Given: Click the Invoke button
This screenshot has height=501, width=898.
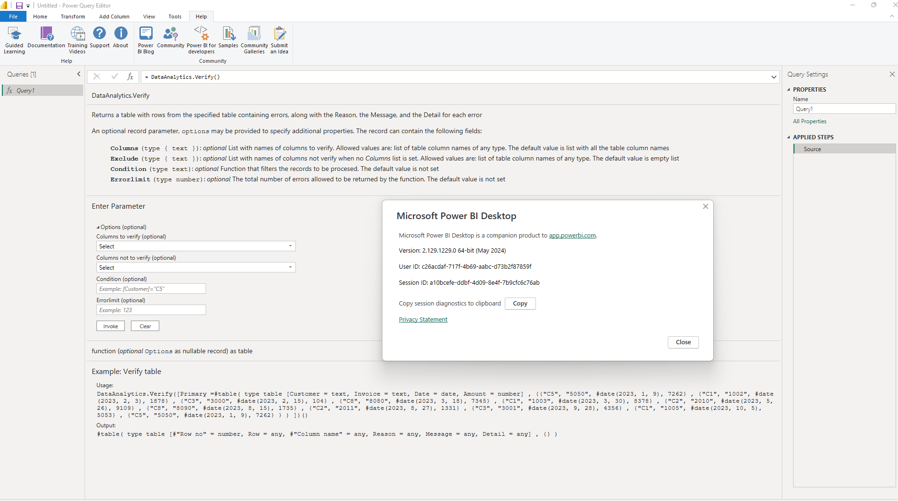Looking at the screenshot, I should 111,326.
